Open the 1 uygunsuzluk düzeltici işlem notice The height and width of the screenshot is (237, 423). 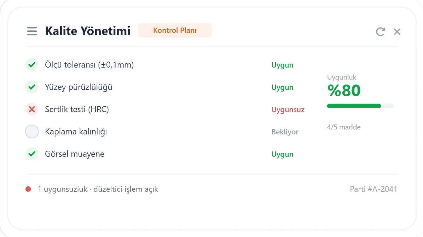[x=98, y=189]
